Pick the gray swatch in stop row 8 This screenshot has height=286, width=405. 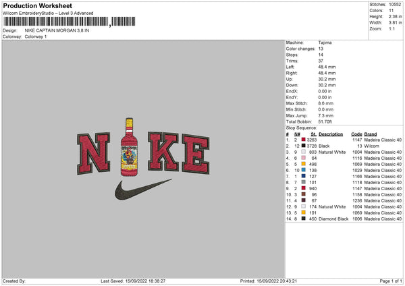[x=304, y=182]
